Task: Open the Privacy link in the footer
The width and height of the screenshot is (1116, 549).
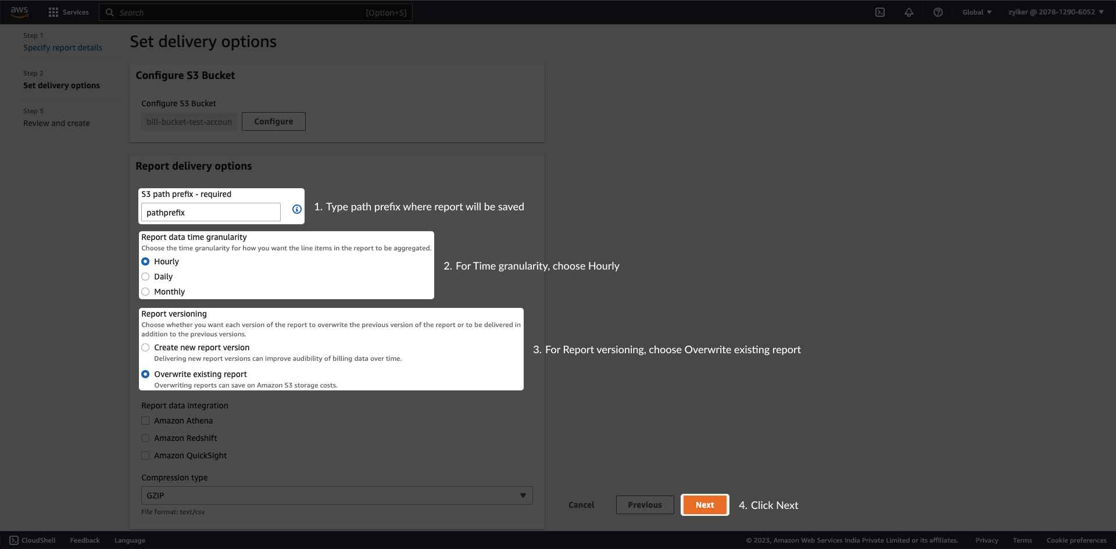Action: coord(987,540)
